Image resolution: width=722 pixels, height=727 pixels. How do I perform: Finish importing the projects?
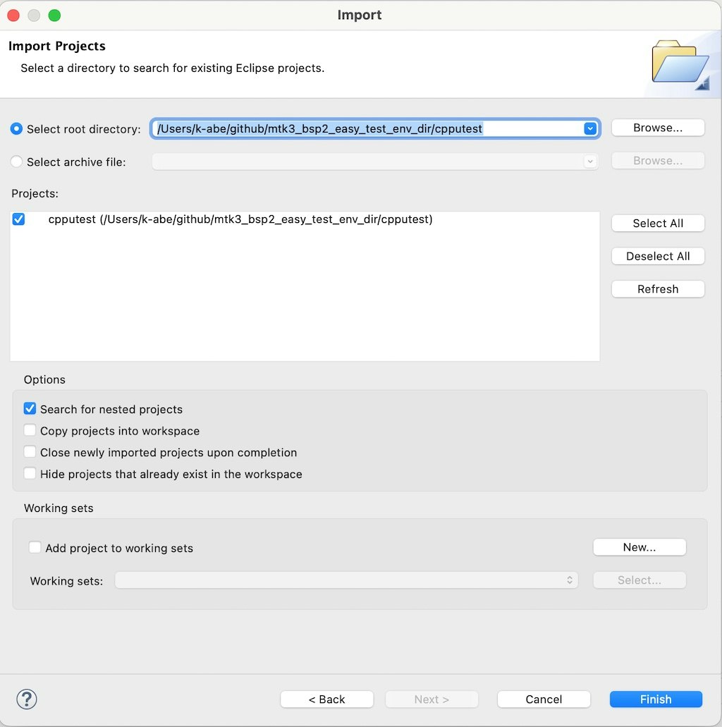655,699
